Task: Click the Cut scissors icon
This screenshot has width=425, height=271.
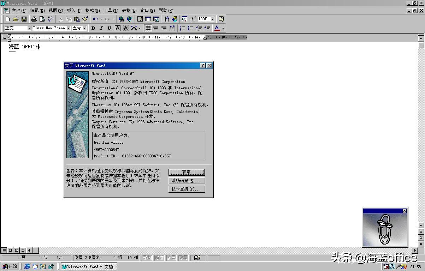Action: (60, 19)
